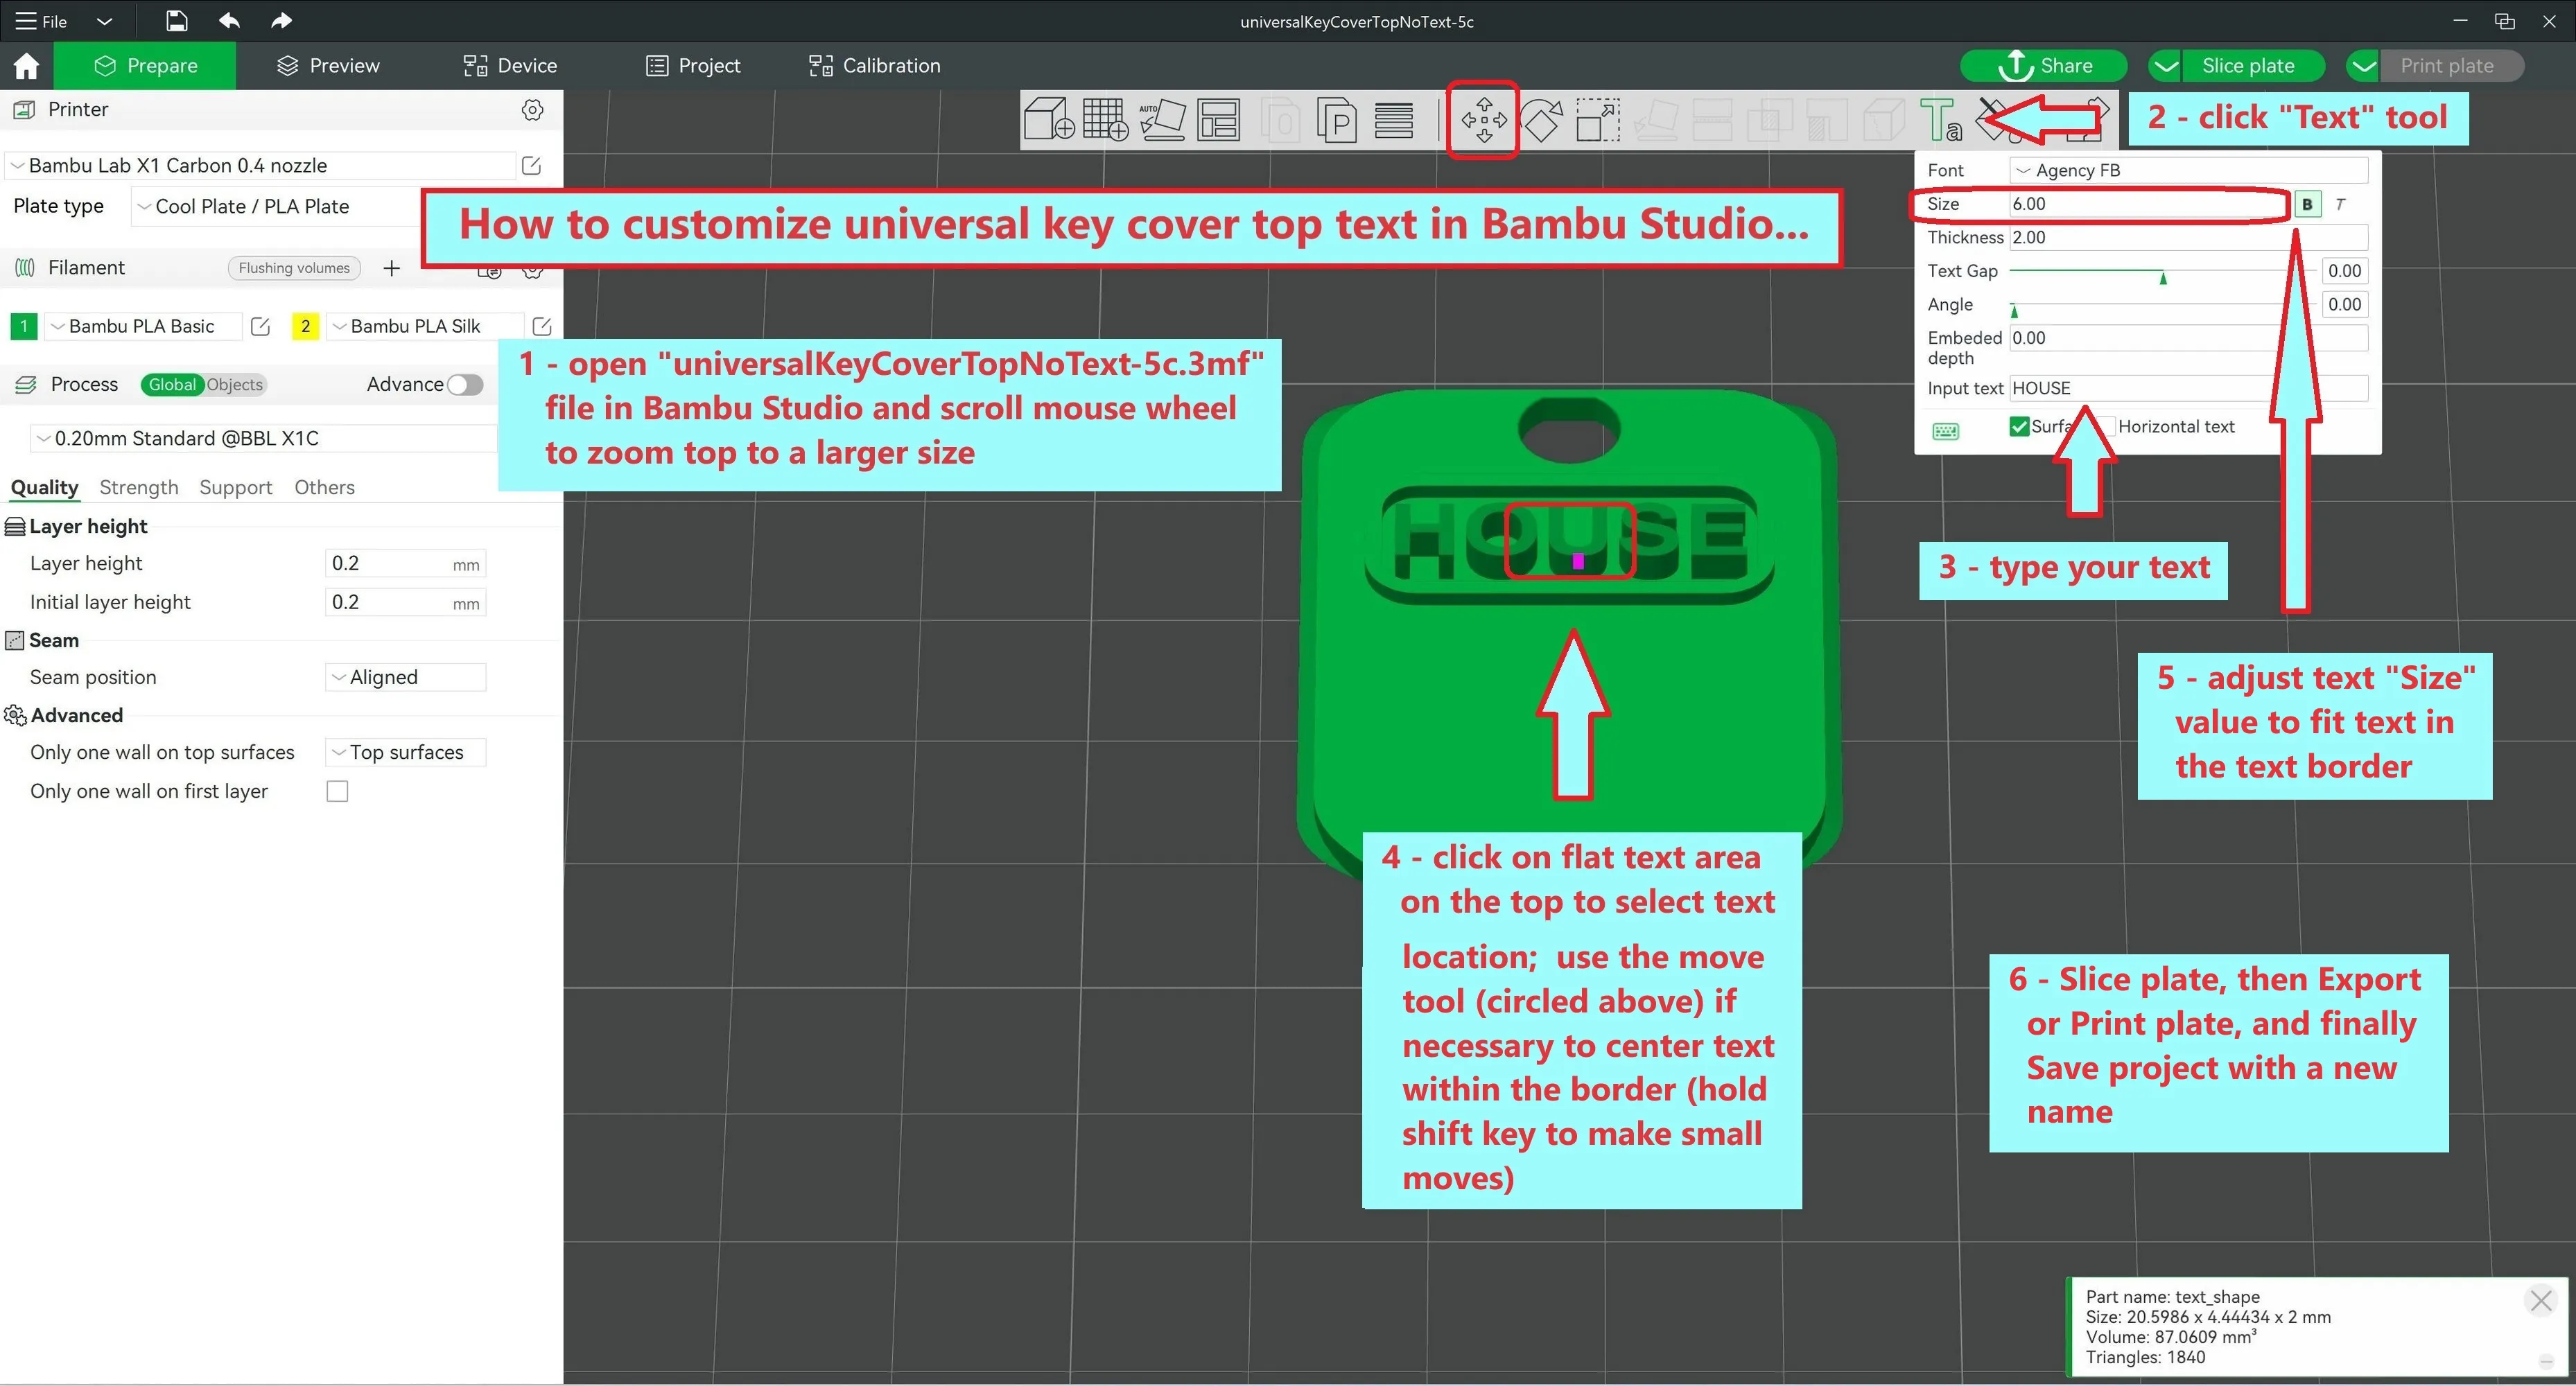Select the Rotate tool

[x=1542, y=120]
